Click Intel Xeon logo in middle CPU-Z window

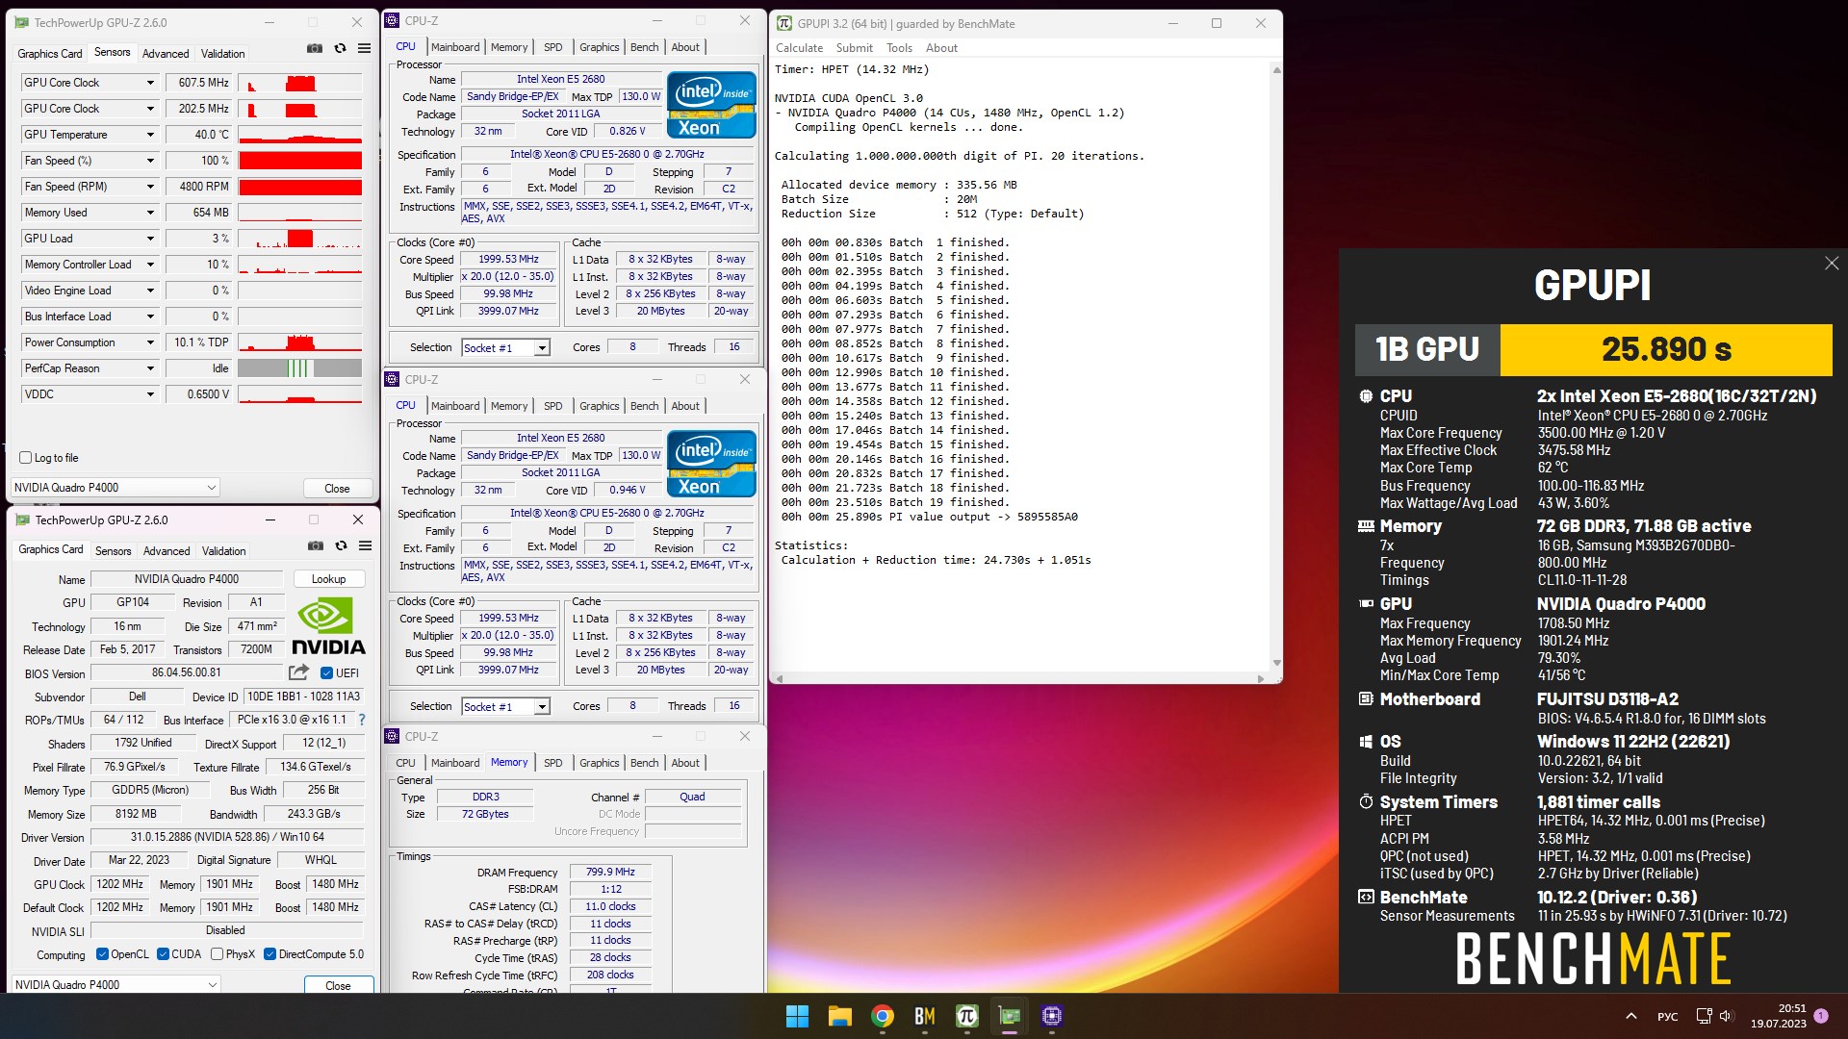(x=711, y=464)
